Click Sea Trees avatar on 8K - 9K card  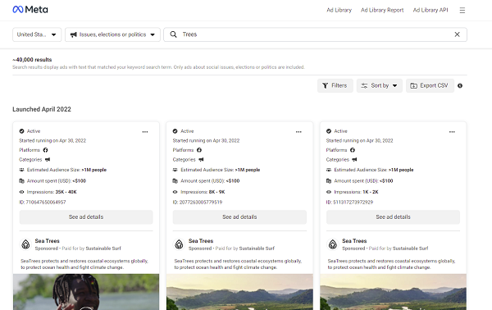[x=179, y=244]
